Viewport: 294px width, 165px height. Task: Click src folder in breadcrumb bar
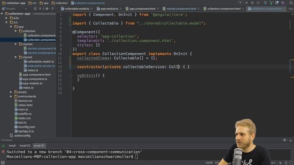pyautogui.click(x=33, y=3)
